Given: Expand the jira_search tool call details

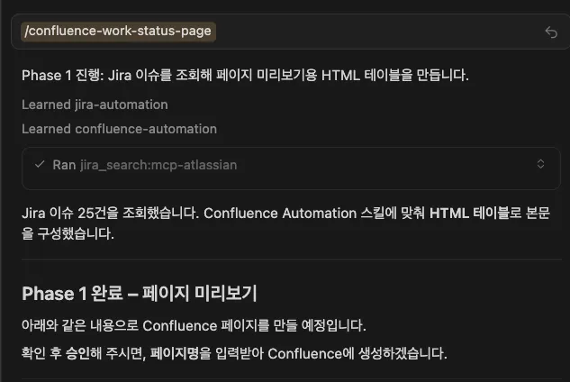Looking at the screenshot, I should (540, 164).
